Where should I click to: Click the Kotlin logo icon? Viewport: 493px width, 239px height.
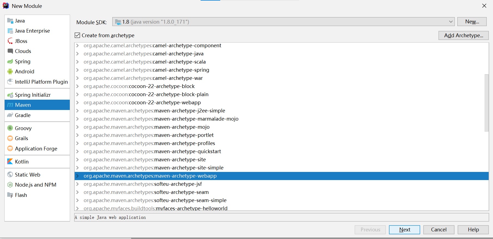pyautogui.click(x=10, y=162)
